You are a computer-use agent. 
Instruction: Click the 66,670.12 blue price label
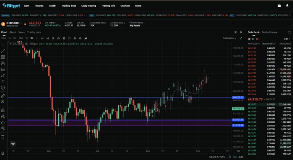point(238,97)
